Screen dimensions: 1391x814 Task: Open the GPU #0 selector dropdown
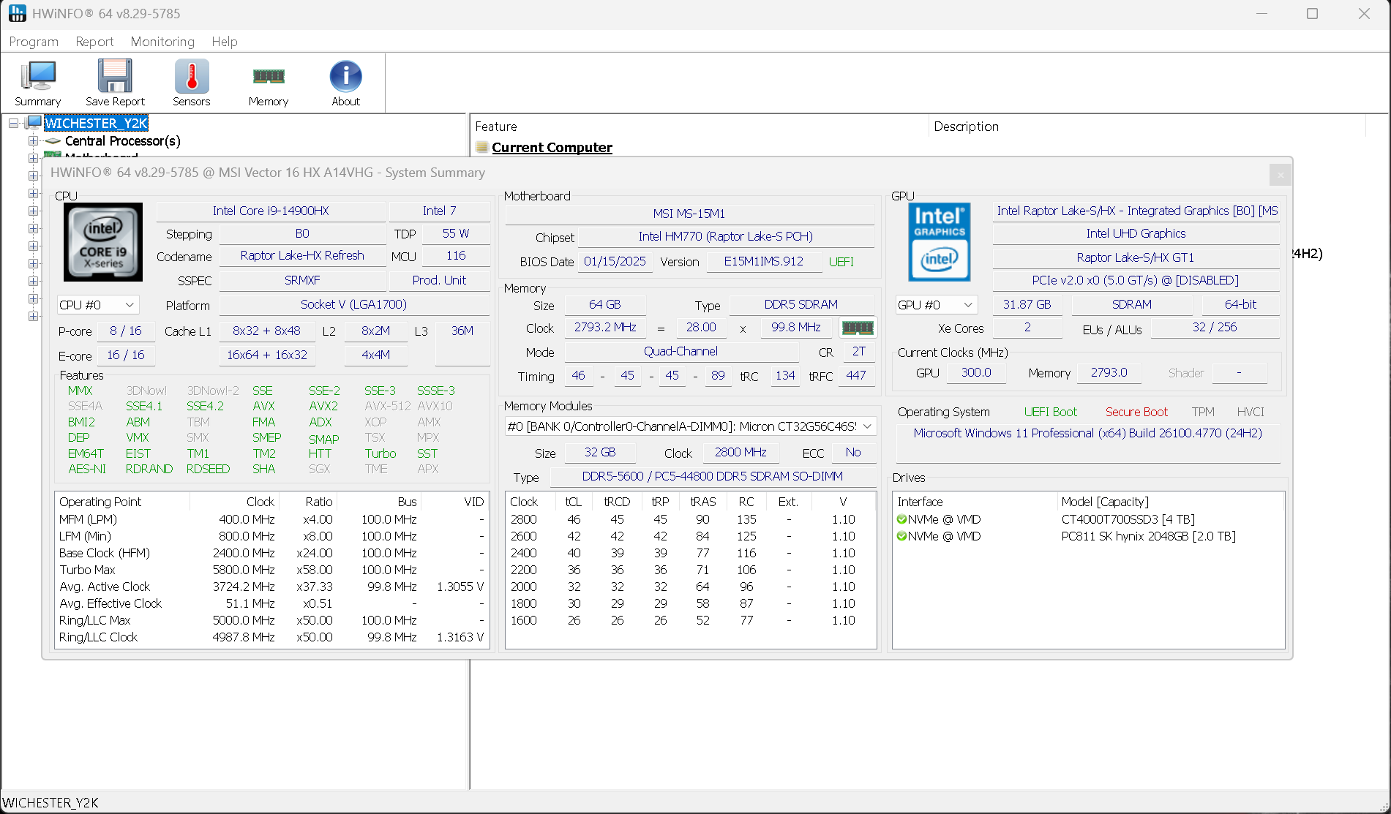937,305
